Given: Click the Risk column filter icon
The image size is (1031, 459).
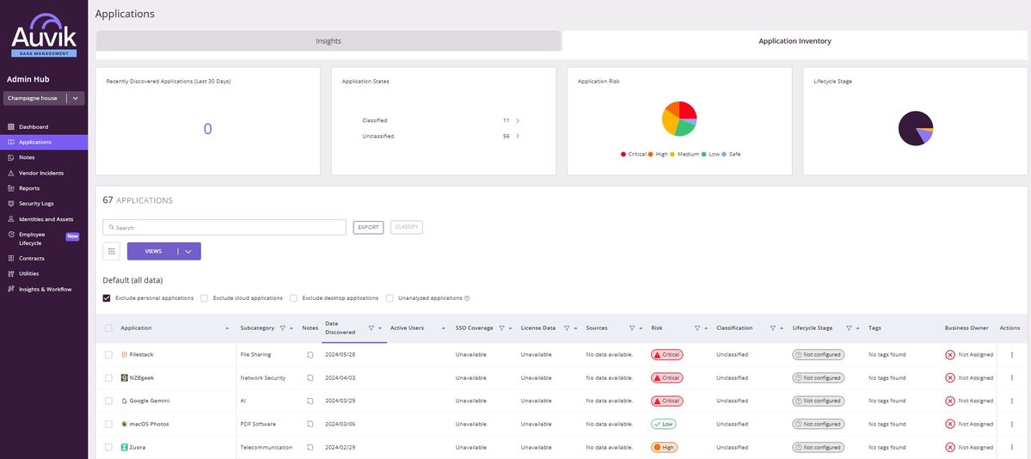Looking at the screenshot, I should (x=695, y=328).
